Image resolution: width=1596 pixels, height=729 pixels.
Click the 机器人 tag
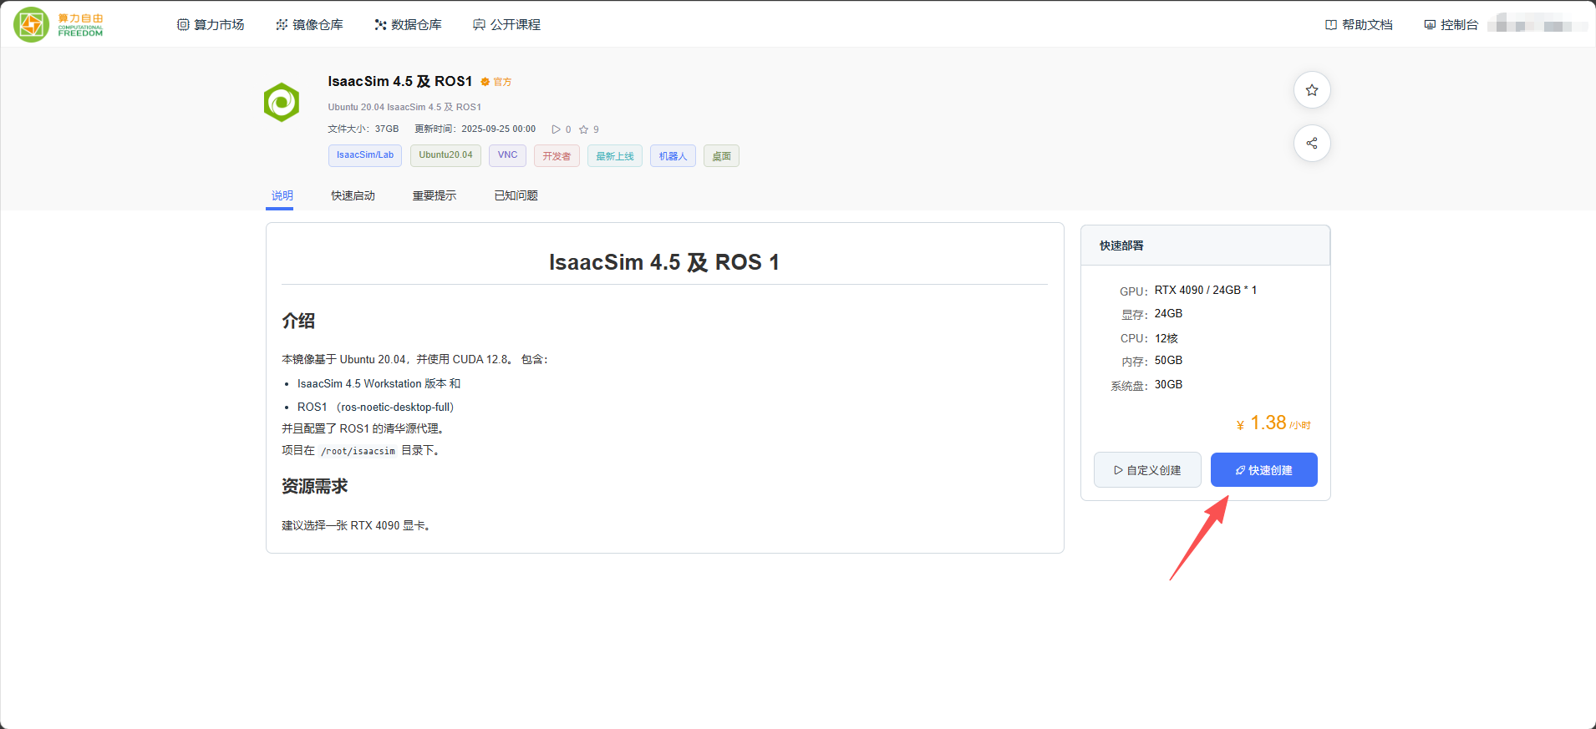coord(673,155)
